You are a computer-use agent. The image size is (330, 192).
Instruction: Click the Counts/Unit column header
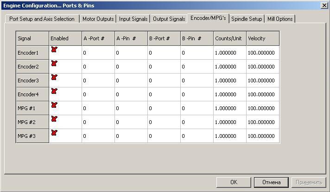(x=230, y=38)
